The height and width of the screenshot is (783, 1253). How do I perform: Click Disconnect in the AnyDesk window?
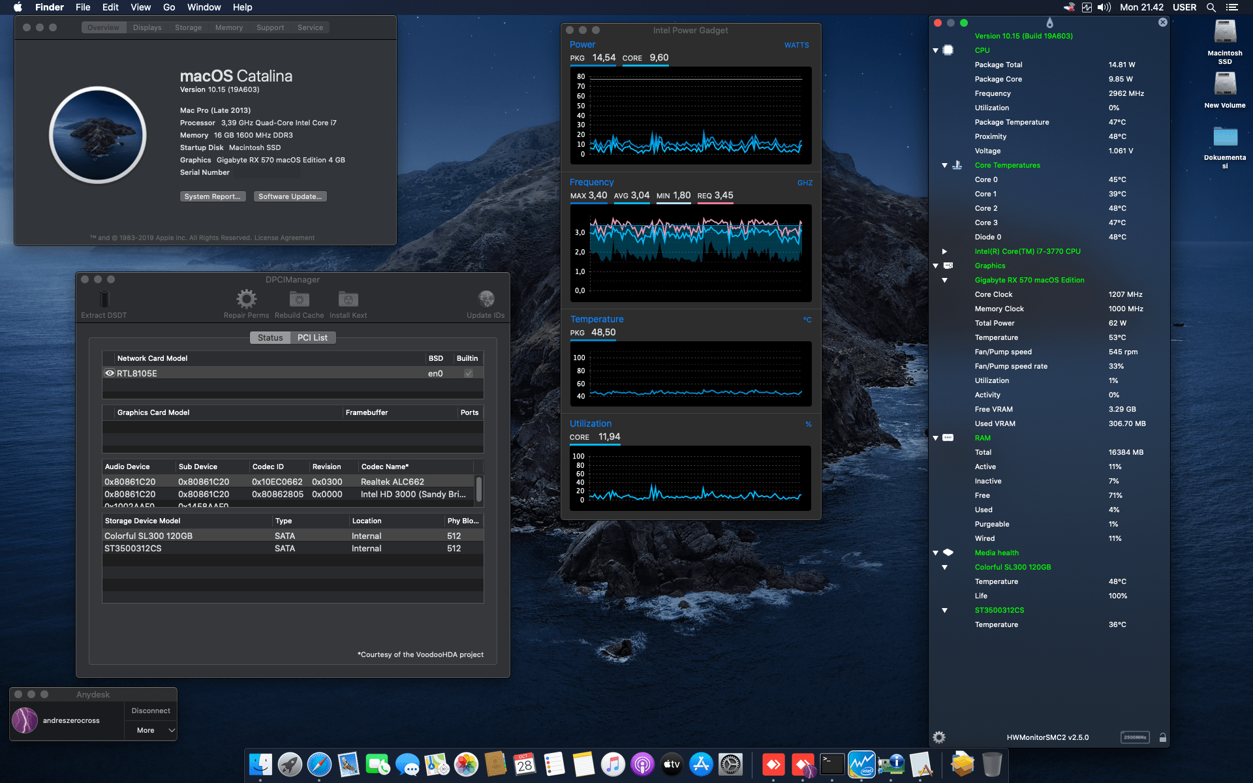coord(150,710)
